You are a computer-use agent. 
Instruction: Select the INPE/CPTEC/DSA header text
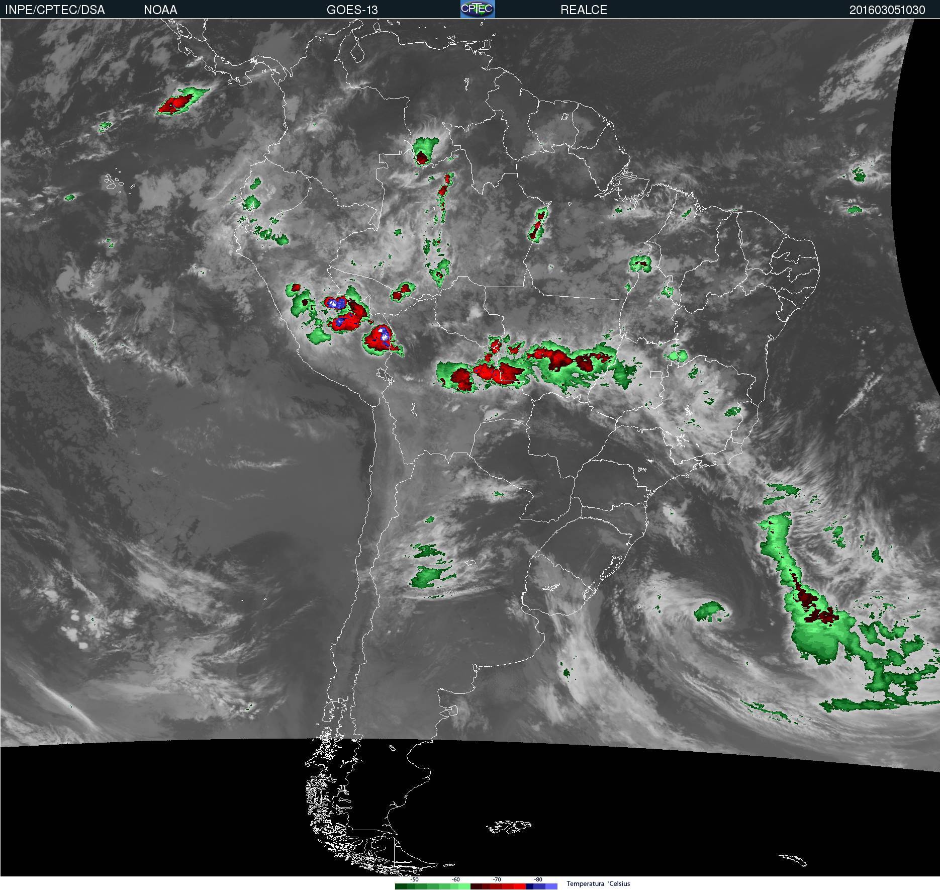coord(55,10)
